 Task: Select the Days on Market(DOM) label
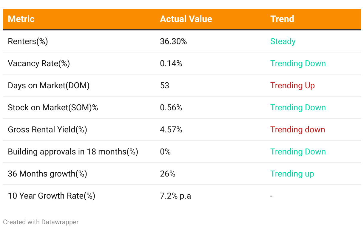coord(49,86)
